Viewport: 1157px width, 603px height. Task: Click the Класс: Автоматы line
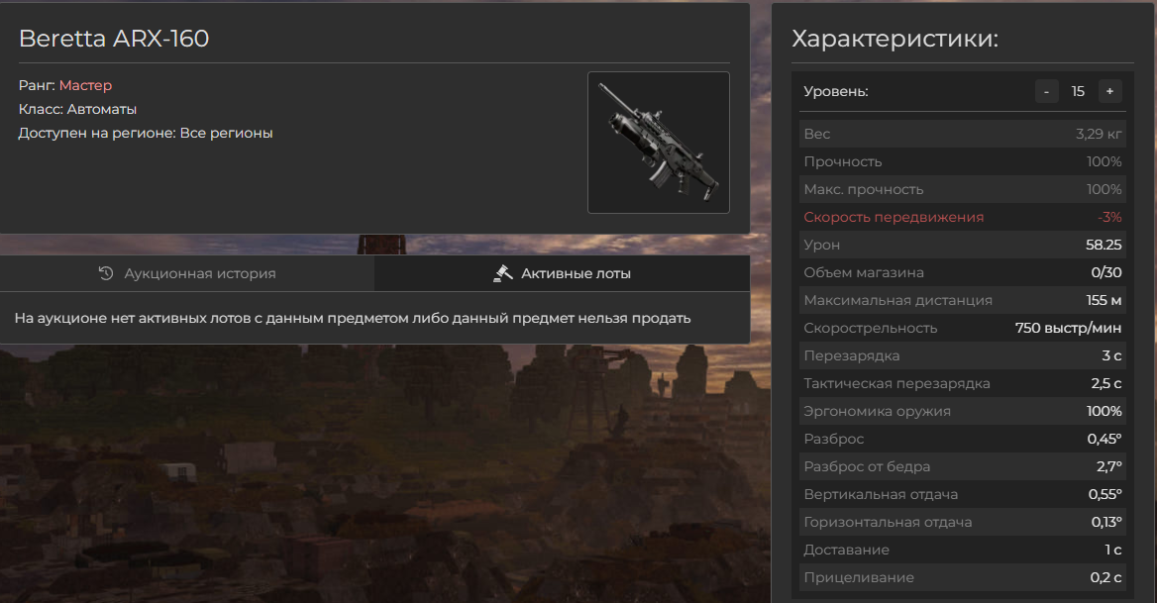pyautogui.click(x=77, y=109)
